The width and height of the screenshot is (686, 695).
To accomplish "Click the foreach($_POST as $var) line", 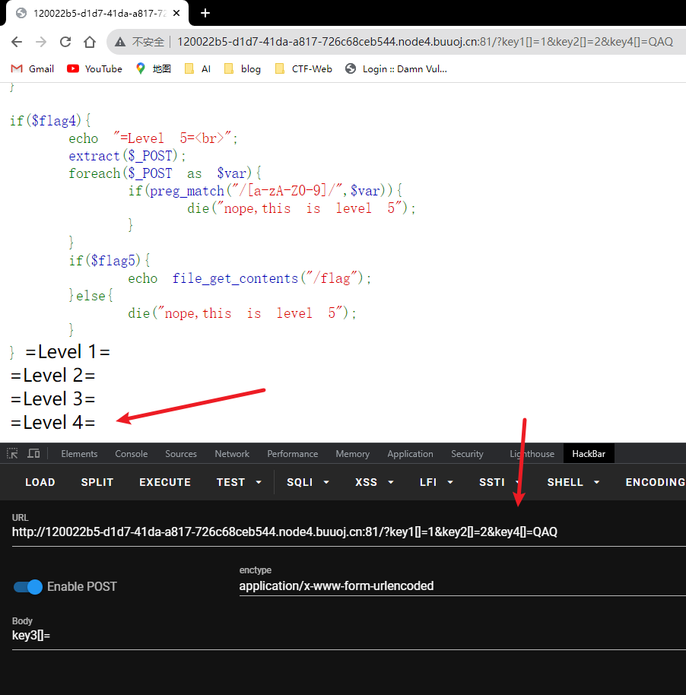I will 165,173.
